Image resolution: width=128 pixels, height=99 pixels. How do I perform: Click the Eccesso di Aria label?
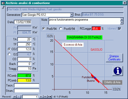coord(73,45)
